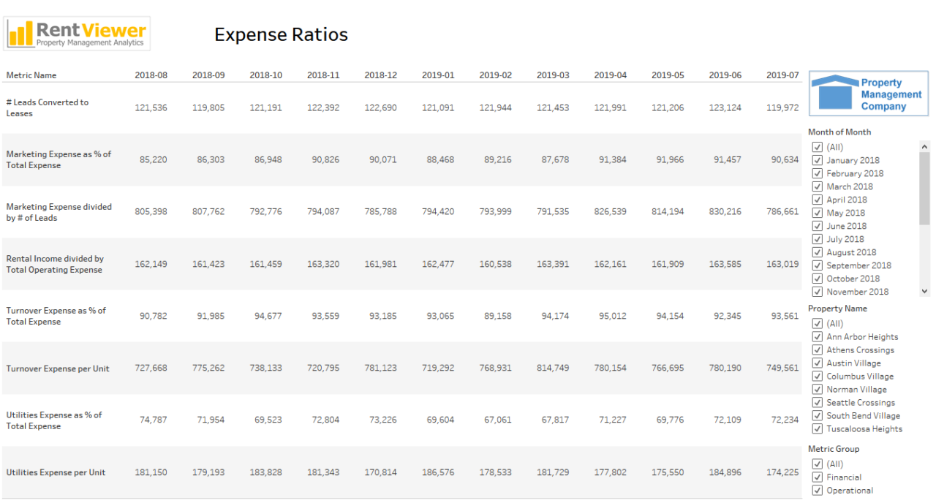Image resolution: width=936 pixels, height=503 pixels.
Task: Uncheck Austin Village property
Action: coord(817,363)
